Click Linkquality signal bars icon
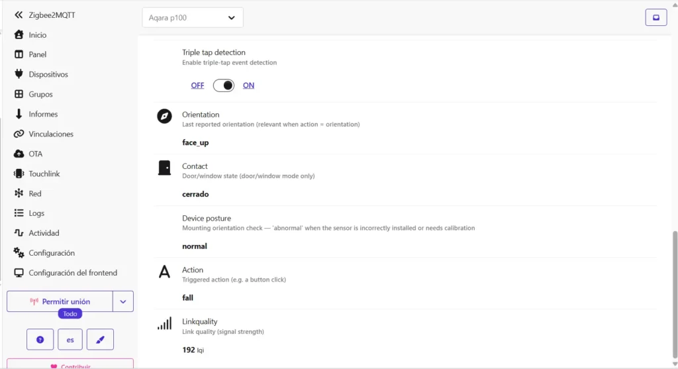 (x=164, y=323)
